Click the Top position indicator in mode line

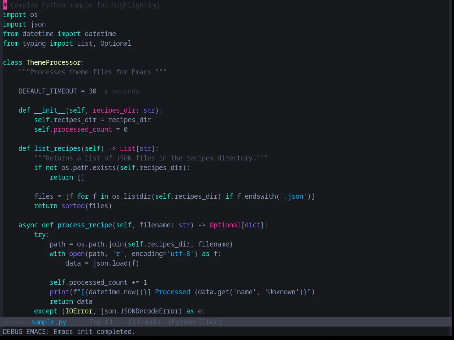[95, 322]
